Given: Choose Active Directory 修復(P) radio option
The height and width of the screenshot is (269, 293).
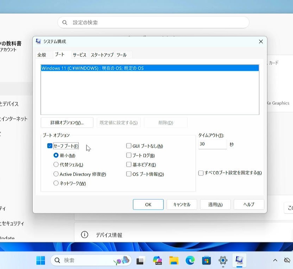Looking at the screenshot, I should (x=56, y=174).
